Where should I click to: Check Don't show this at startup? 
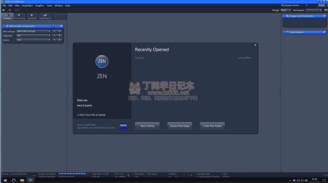click(78, 115)
